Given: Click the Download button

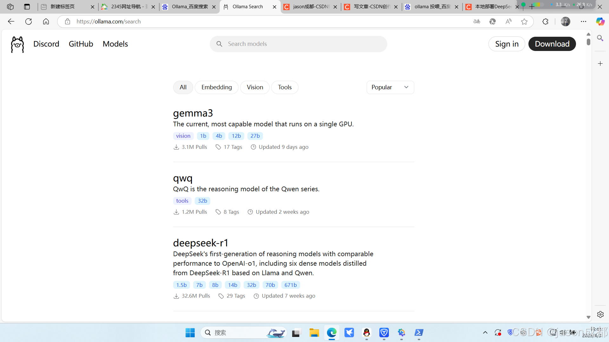Looking at the screenshot, I should [552, 44].
